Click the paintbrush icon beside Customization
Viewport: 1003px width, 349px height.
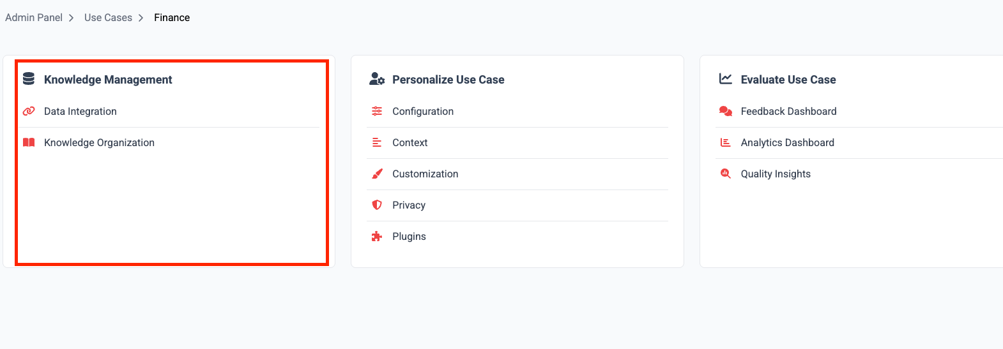[377, 174]
